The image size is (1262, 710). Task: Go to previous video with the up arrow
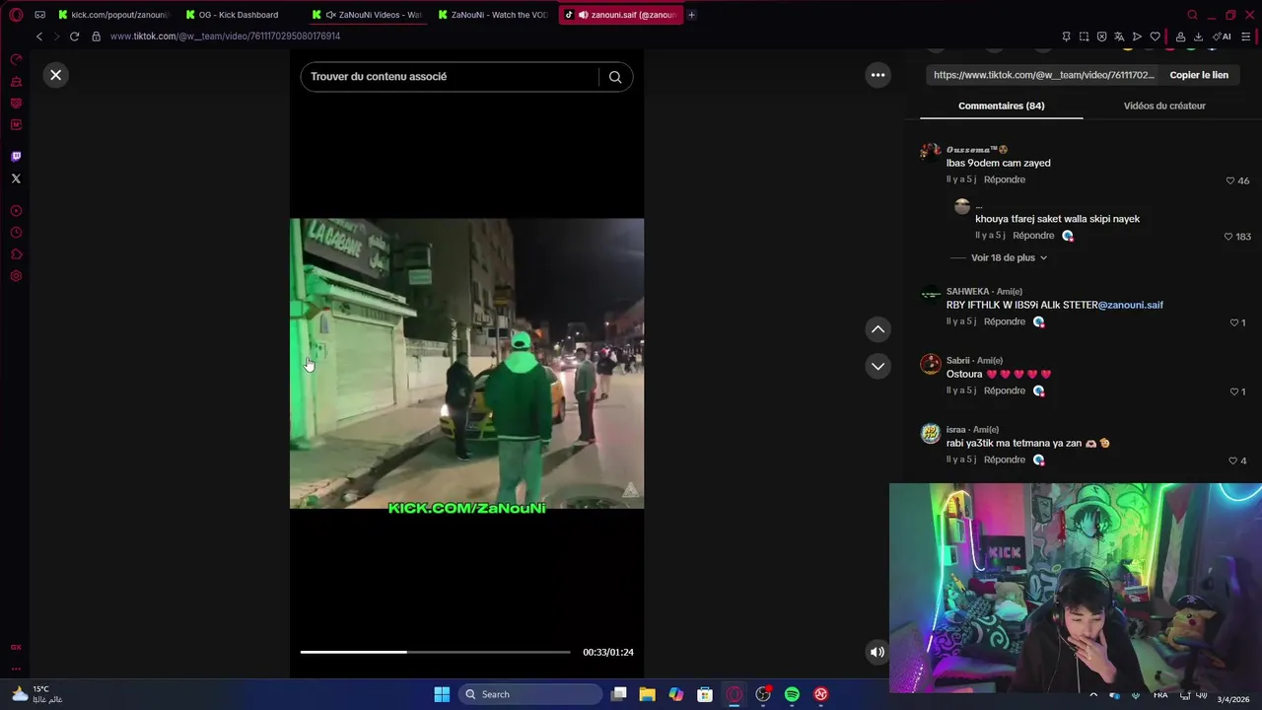(877, 329)
